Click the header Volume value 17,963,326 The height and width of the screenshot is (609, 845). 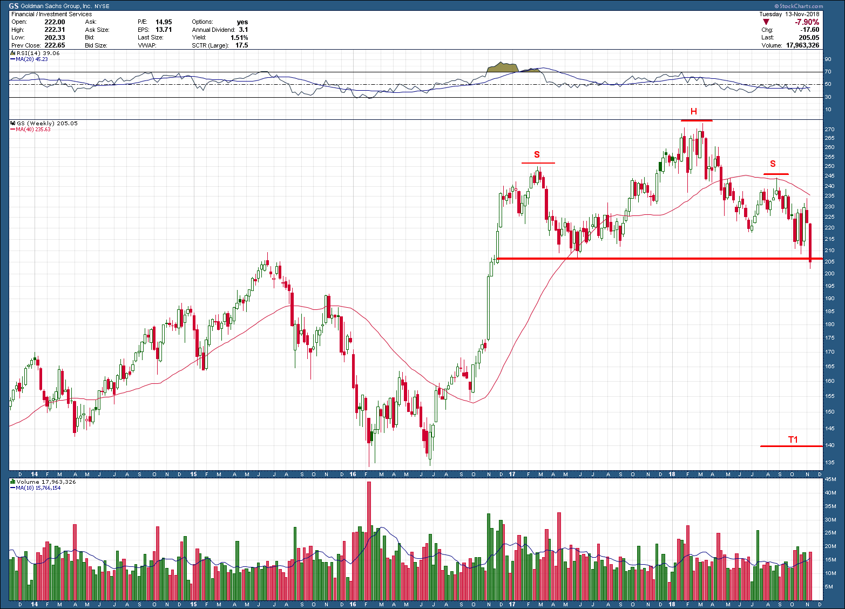click(x=803, y=45)
